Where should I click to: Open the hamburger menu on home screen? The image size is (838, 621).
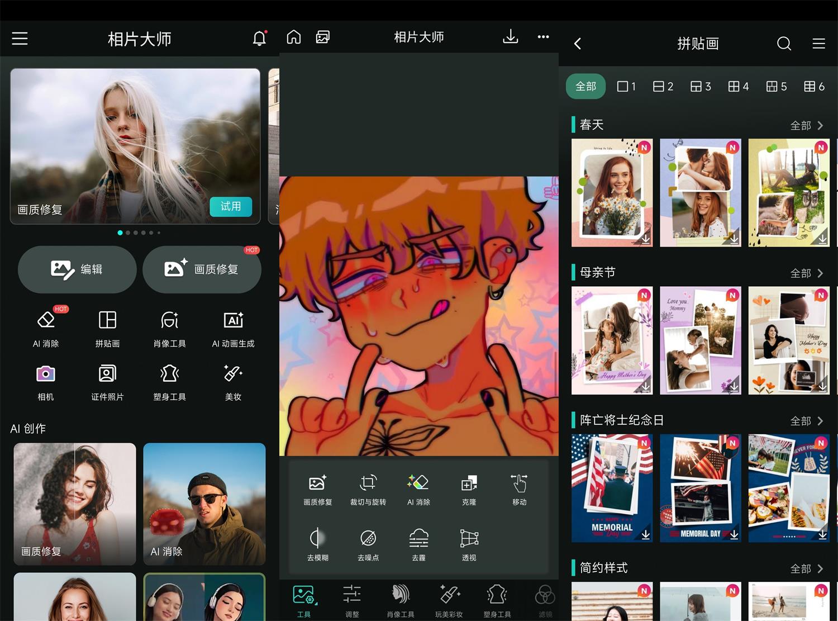coord(20,38)
